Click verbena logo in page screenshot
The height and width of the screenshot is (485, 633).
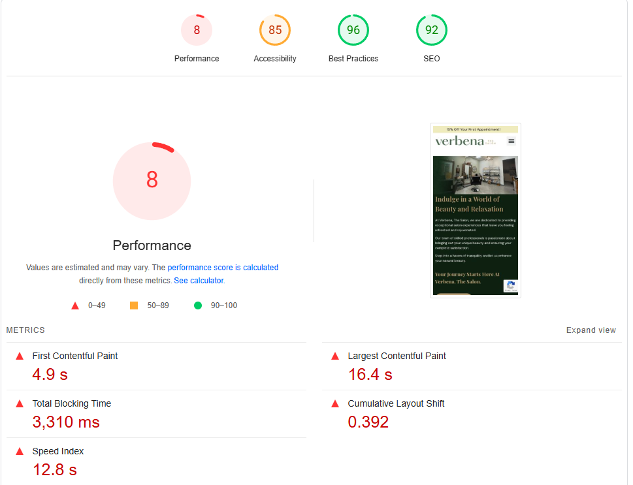pyautogui.click(x=465, y=141)
